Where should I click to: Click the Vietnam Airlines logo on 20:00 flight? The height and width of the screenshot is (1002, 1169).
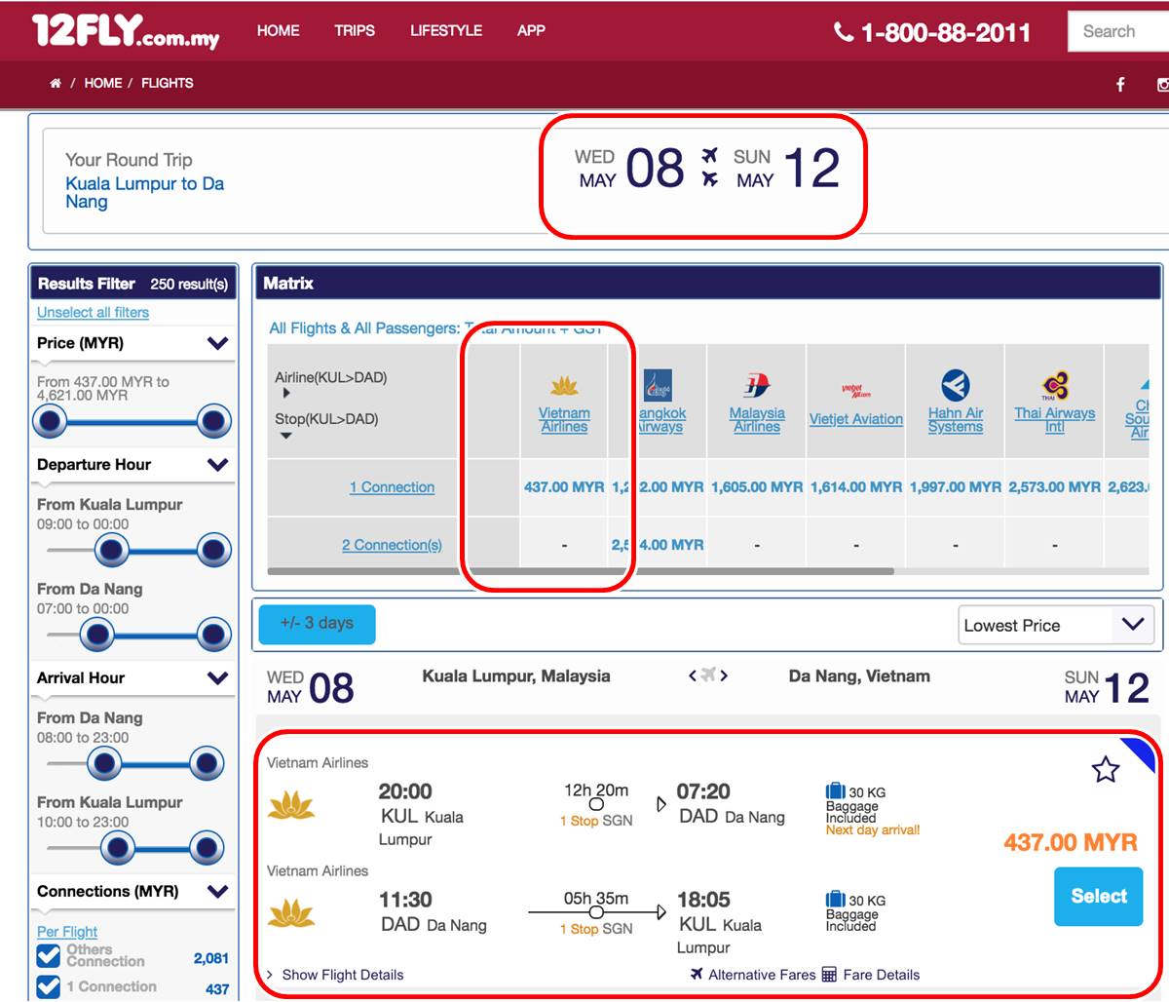click(291, 806)
